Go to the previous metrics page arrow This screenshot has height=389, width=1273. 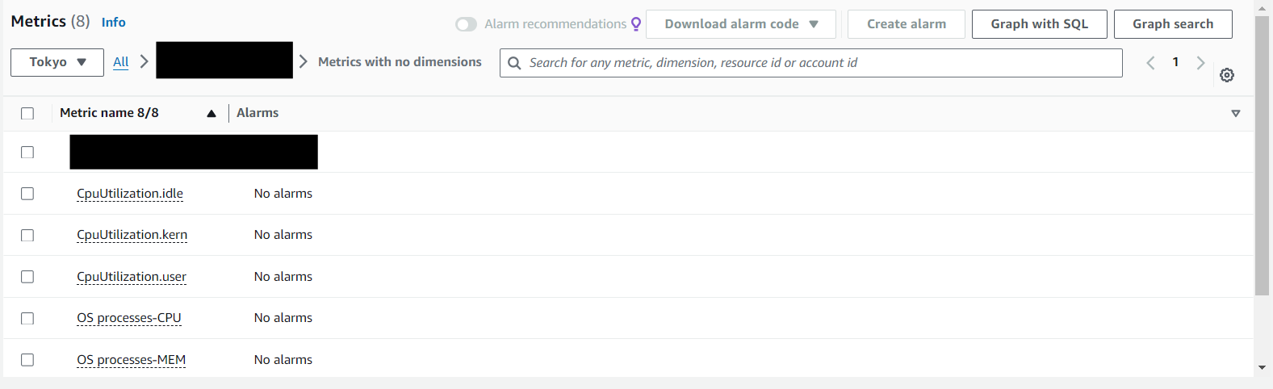pyautogui.click(x=1150, y=63)
